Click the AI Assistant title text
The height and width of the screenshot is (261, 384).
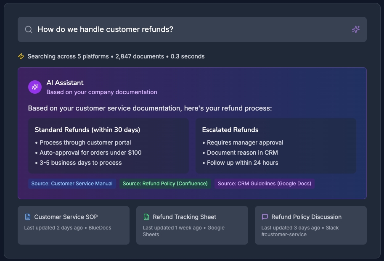tap(65, 83)
